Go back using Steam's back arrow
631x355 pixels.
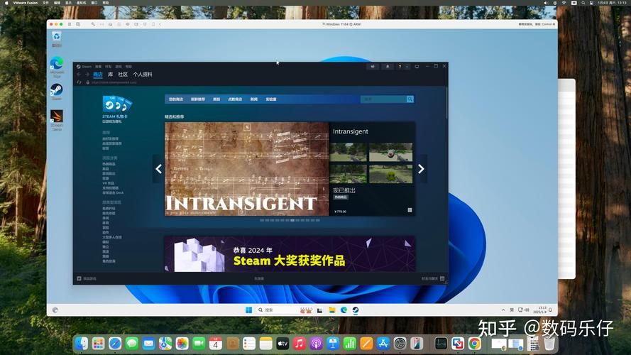point(79,75)
